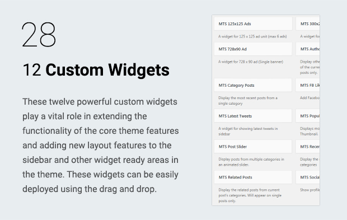The height and width of the screenshot is (220, 347).
Task: Pick the MTS Recent posts widget
Action: [x=308, y=146]
